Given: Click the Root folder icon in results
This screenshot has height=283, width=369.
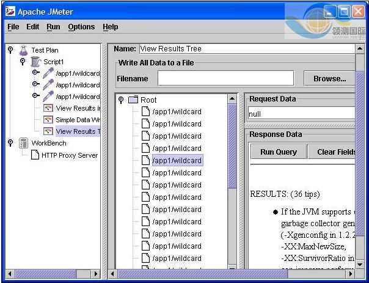Looking at the screenshot, I should click(133, 100).
